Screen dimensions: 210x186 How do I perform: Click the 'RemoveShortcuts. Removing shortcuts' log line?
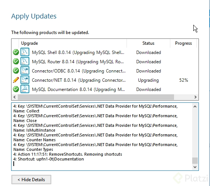tap(68, 154)
